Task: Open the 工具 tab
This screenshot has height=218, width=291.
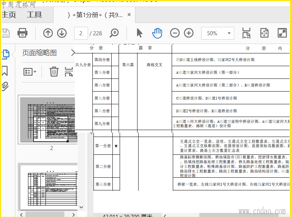Action: [34, 15]
